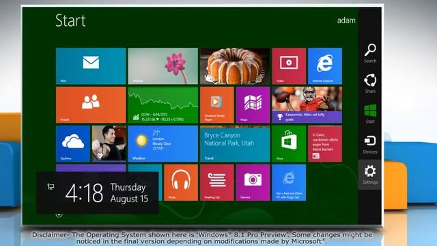437x246 pixels.
Task: Click the network status icon beside the clock
Action: click(51, 187)
